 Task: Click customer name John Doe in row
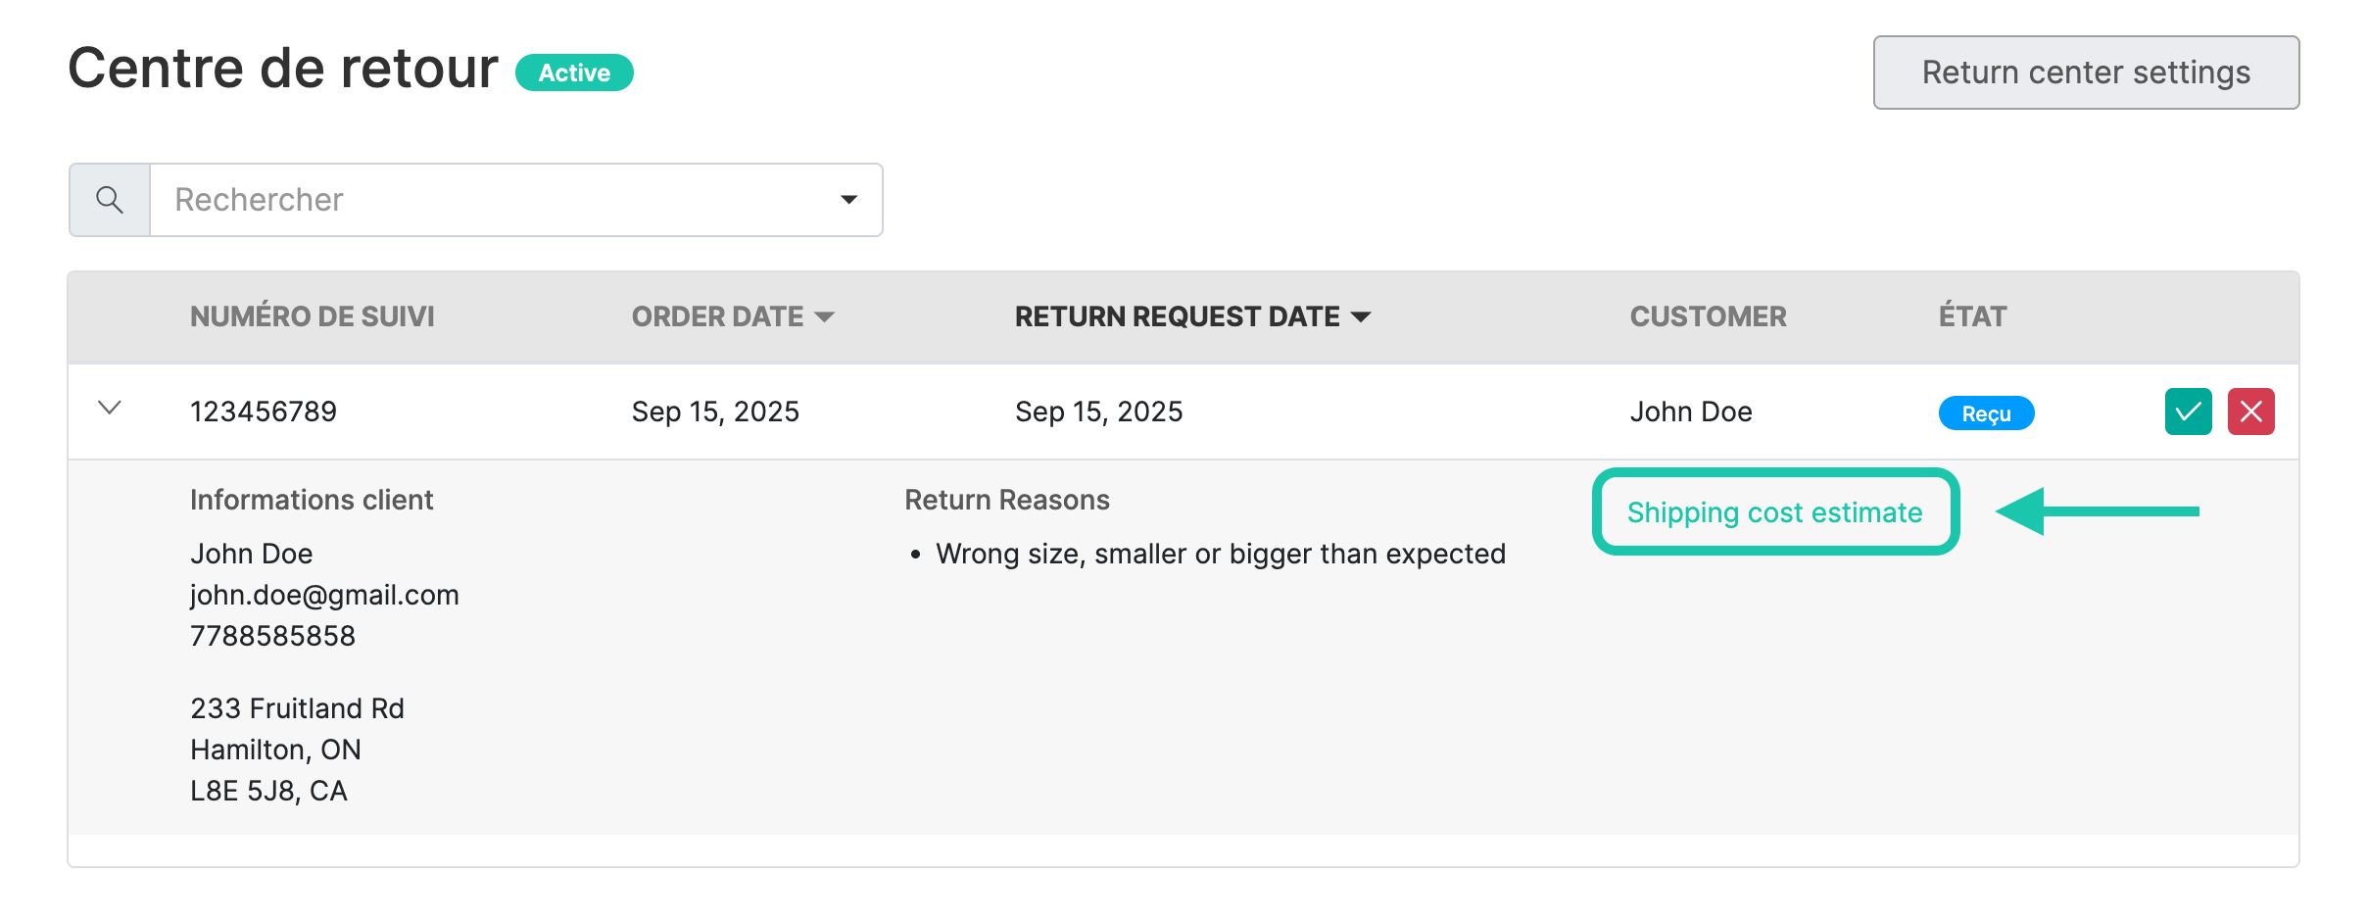[1690, 412]
